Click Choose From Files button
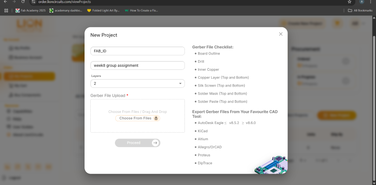 coord(137,118)
